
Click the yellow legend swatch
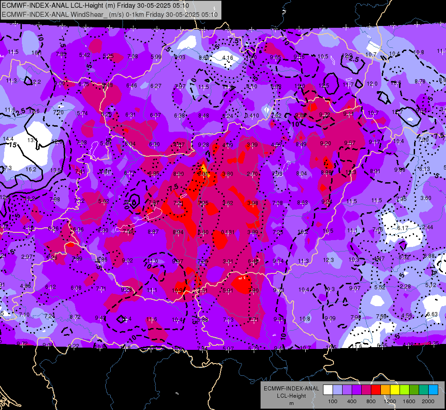click(x=395, y=390)
